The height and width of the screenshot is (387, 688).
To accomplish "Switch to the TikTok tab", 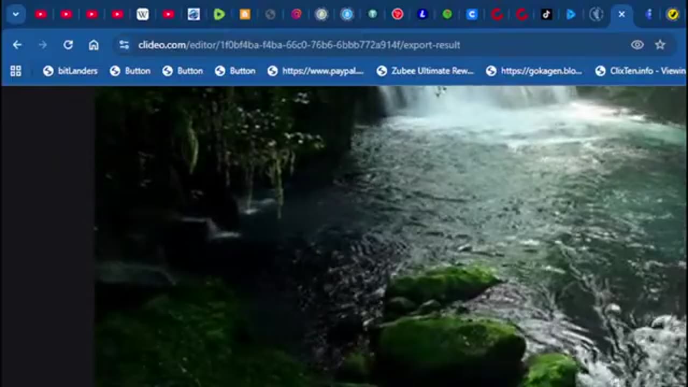I will point(546,15).
